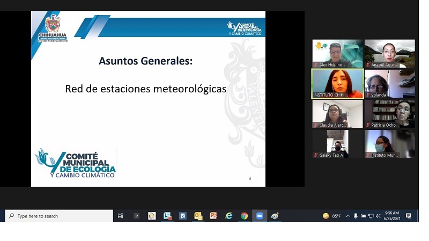Click muted mic icon on Galaxy Tab A tile
This screenshot has width=429, height=241.
(x=316, y=155)
